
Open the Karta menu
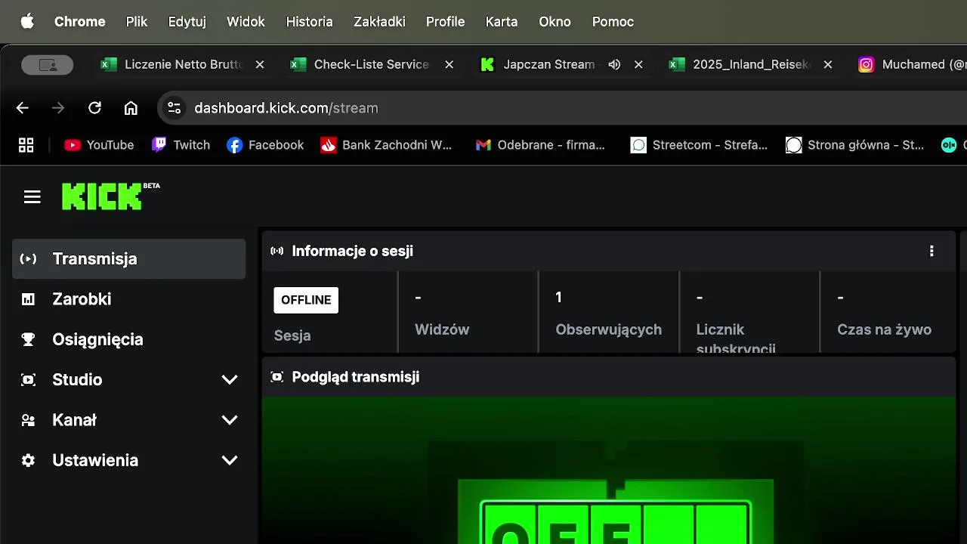(x=502, y=22)
